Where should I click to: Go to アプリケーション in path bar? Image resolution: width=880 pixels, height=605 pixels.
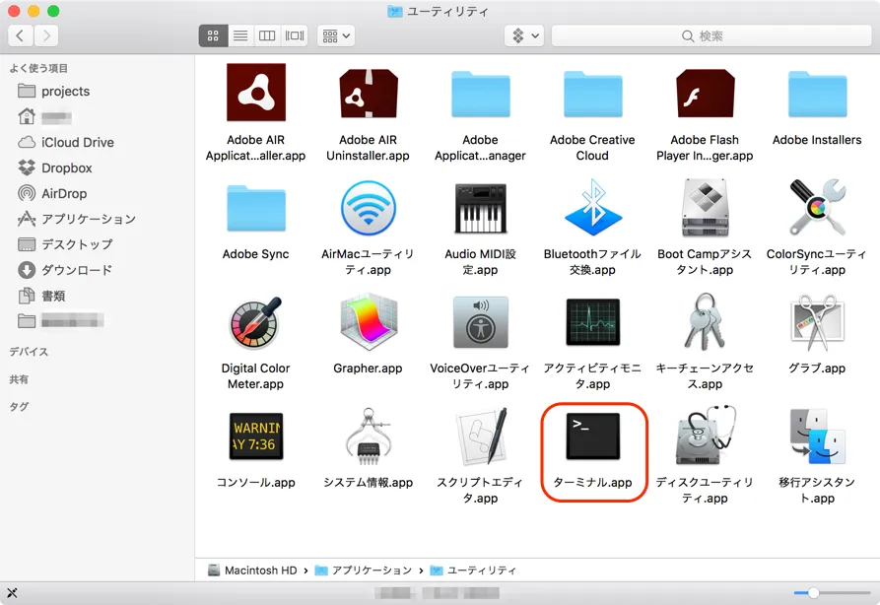coord(364,571)
